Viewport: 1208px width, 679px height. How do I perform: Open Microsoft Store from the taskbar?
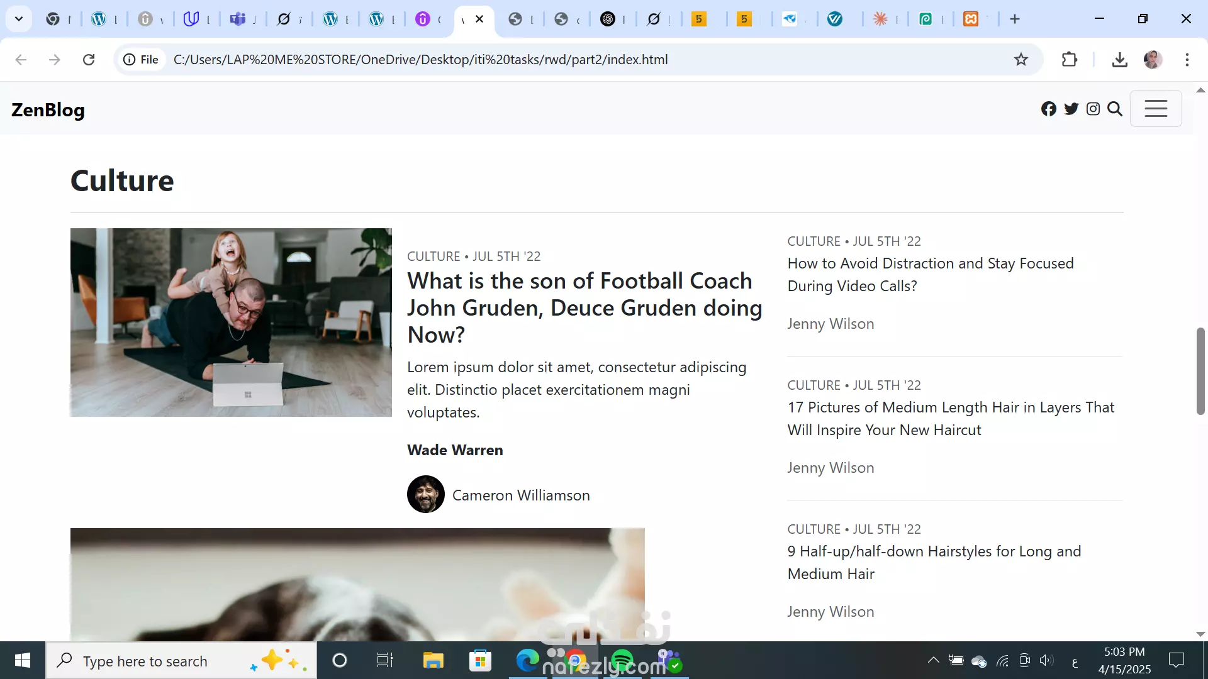click(x=480, y=661)
